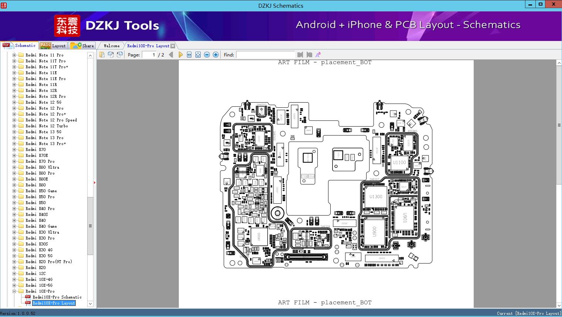Select the Redmi10X-Pro Layout document tab
Screen dimensions: 562x317
point(148,46)
